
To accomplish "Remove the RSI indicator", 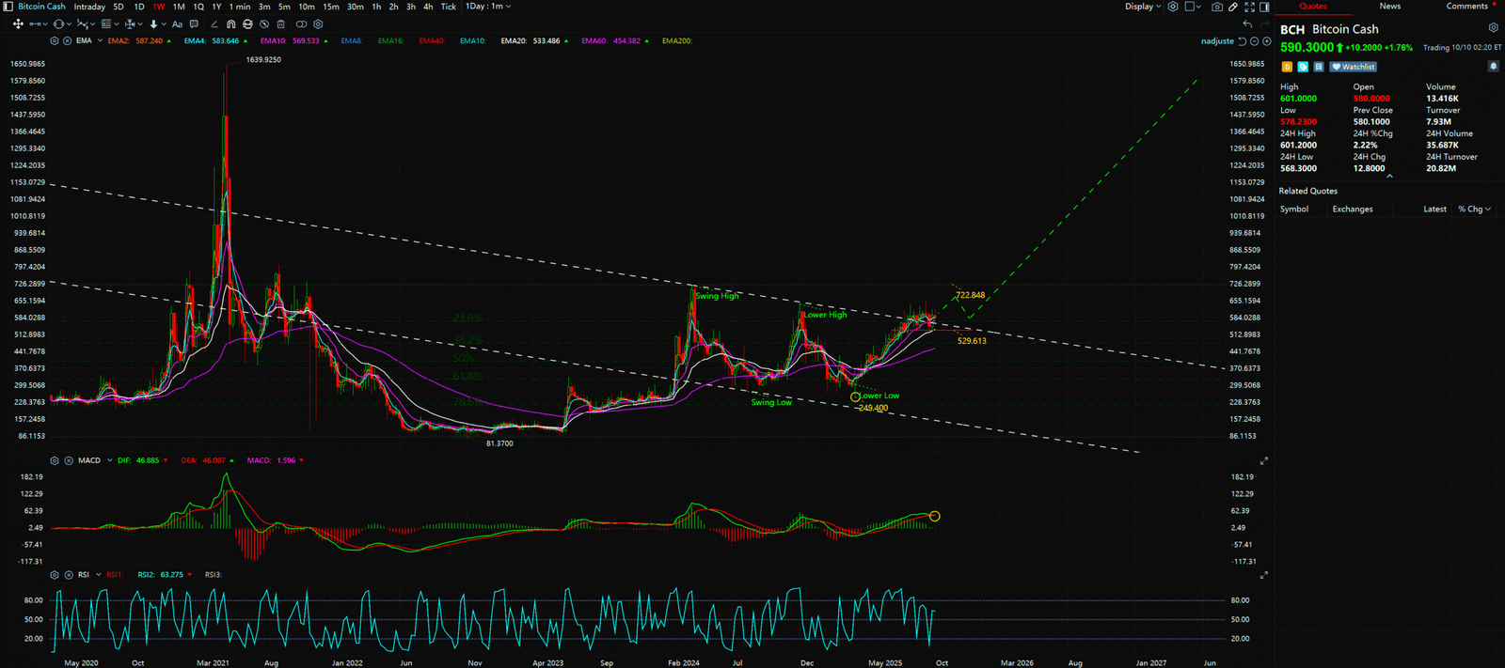I will [68, 575].
